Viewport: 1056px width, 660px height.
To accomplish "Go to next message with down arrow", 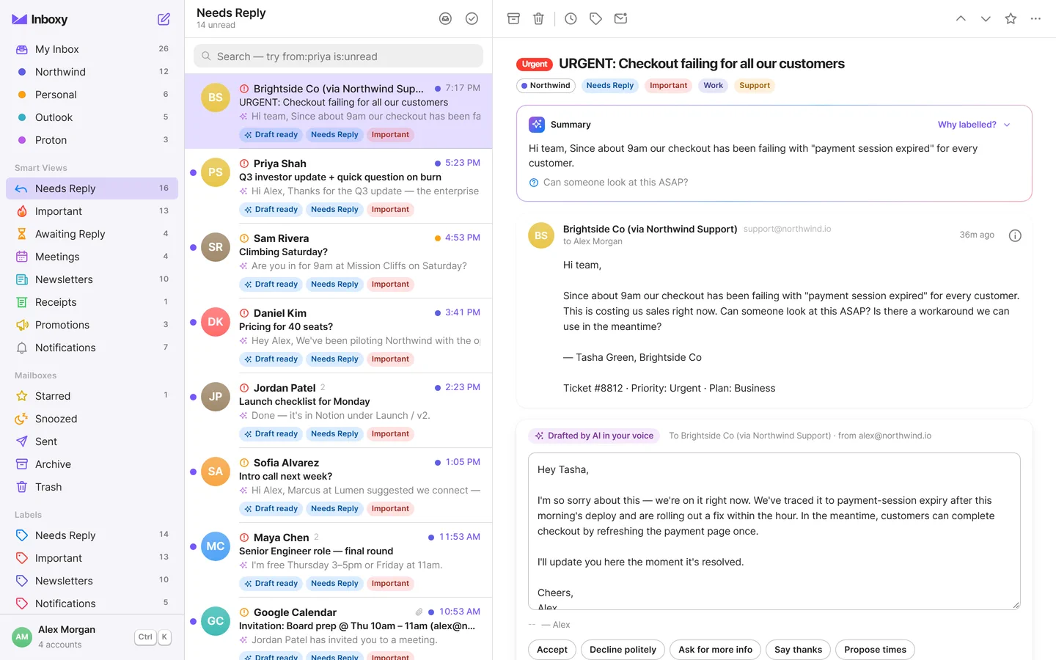I will pyautogui.click(x=986, y=18).
